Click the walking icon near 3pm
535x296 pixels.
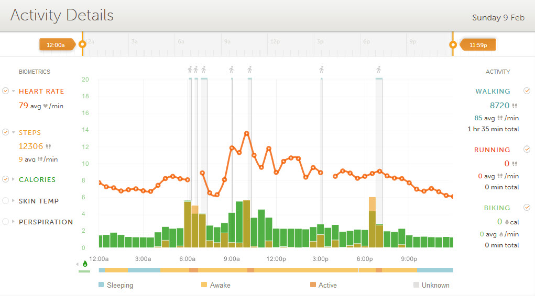[321, 70]
